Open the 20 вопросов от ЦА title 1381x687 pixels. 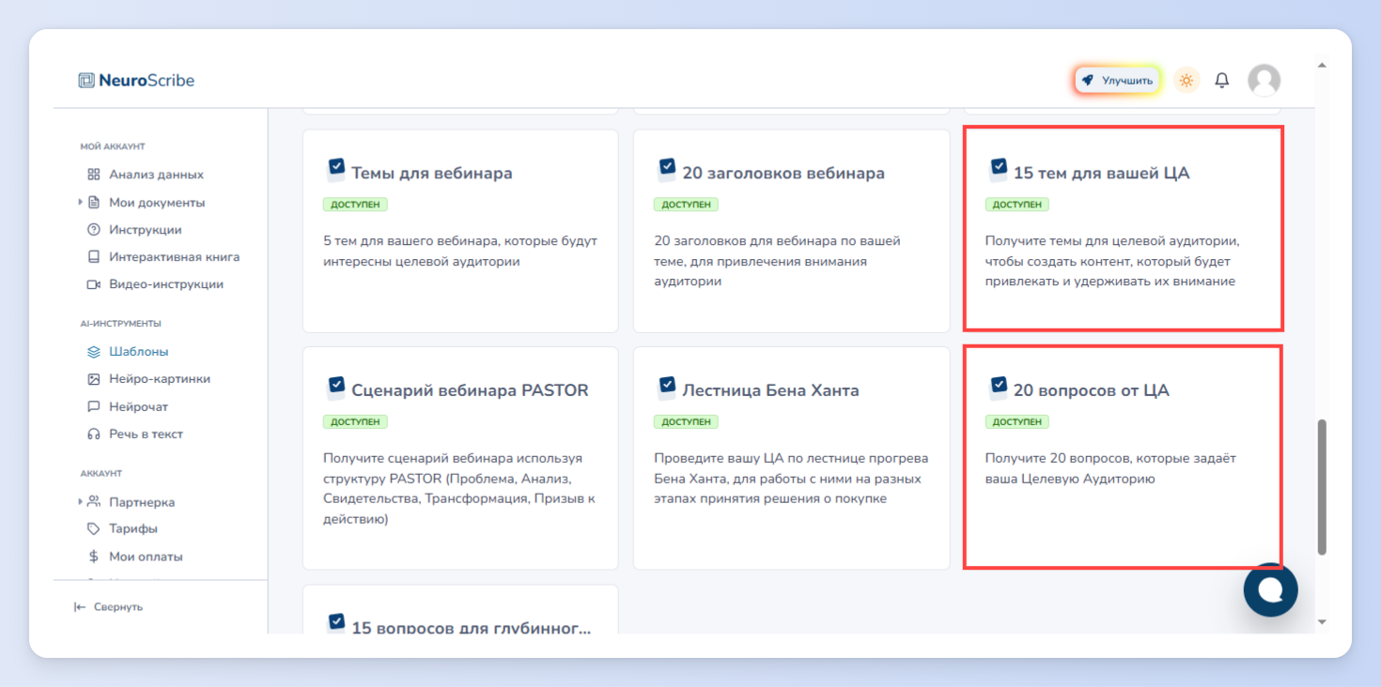coord(1092,390)
